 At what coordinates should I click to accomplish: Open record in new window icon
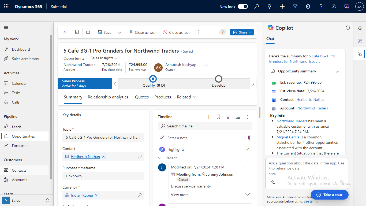(x=88, y=32)
